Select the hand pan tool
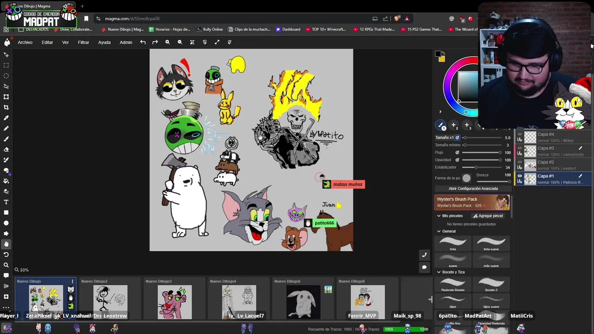This screenshot has height=334, width=594. tap(6, 244)
